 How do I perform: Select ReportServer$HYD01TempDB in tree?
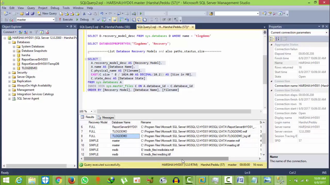click(40, 64)
